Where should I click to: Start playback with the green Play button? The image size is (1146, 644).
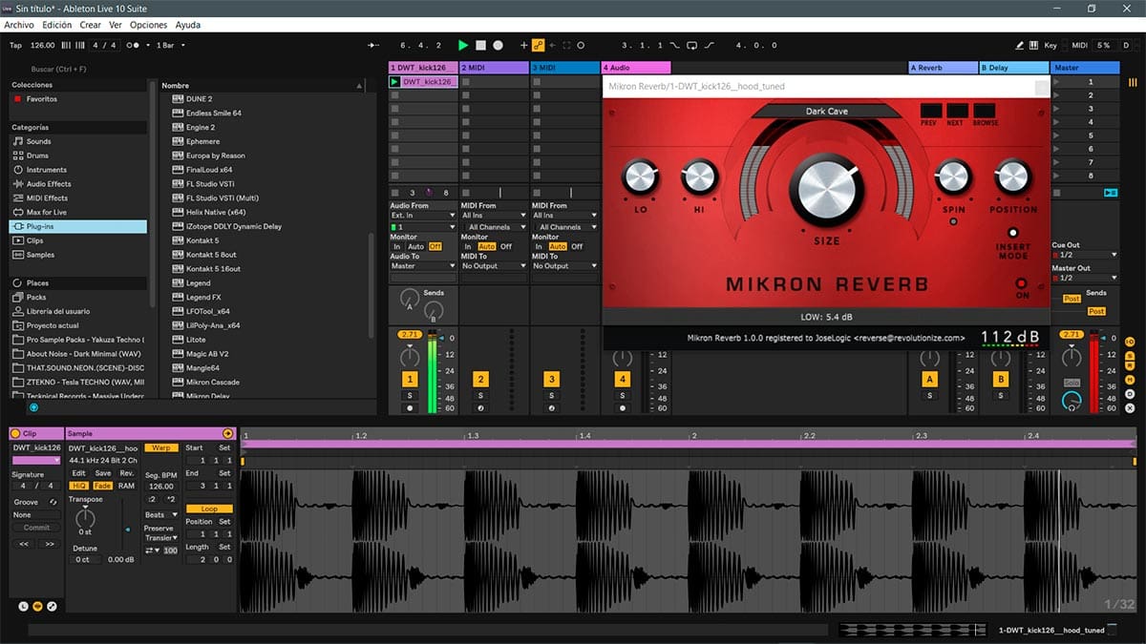463,45
